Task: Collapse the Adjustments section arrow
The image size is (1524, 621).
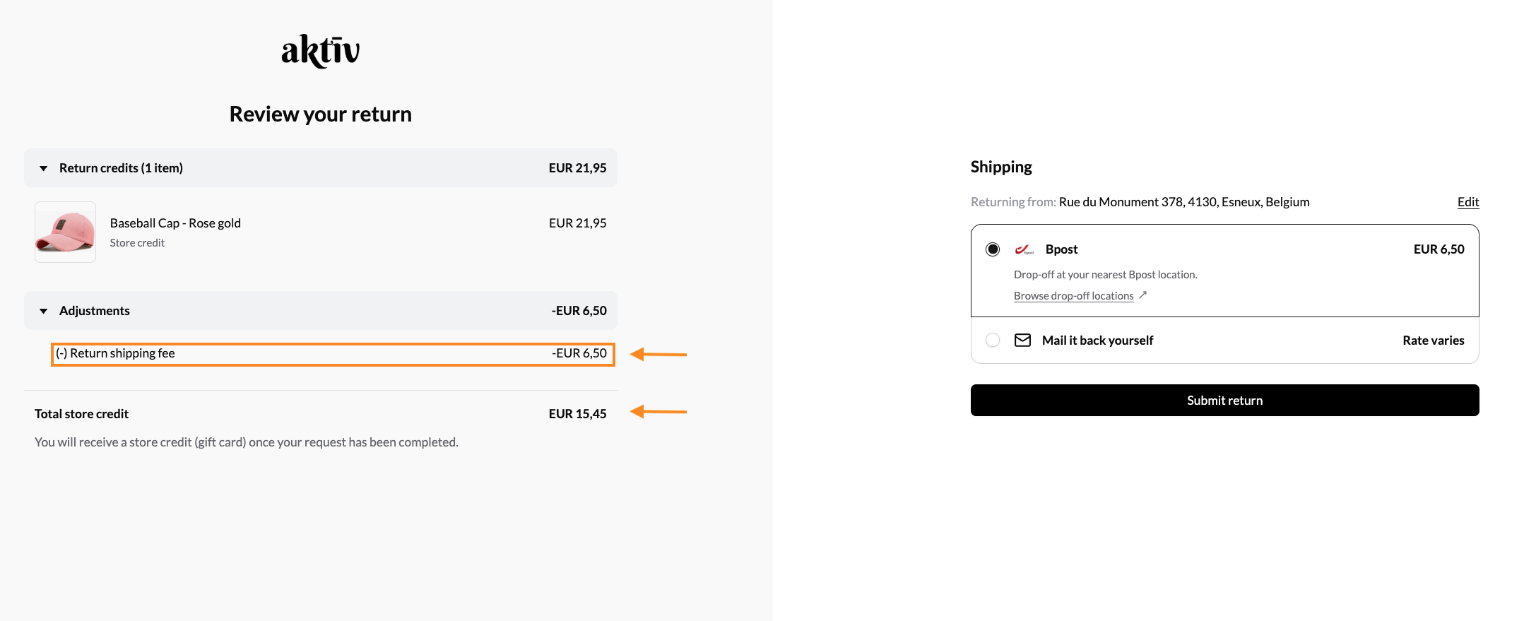Action: point(44,311)
